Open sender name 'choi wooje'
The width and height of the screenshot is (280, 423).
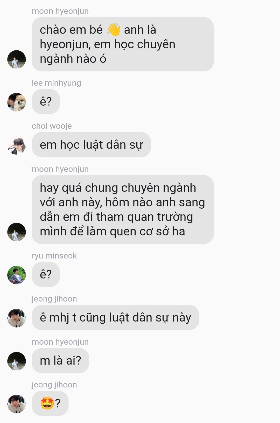[x=52, y=126]
